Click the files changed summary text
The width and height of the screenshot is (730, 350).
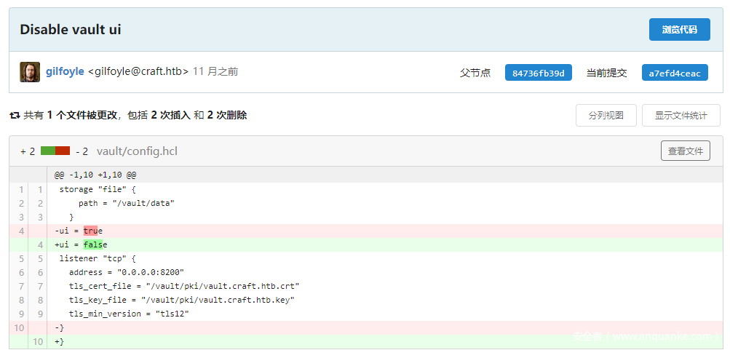(x=135, y=116)
